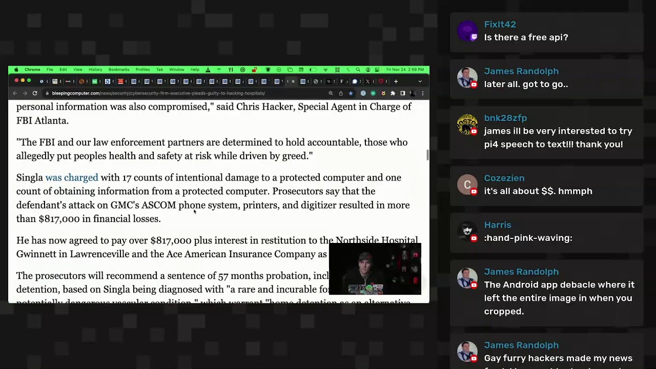The image size is (656, 369).
Task: Expand the tab search chevron
Action: [420, 81]
